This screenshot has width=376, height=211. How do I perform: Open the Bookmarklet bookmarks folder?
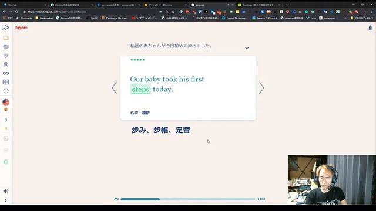(x=44, y=18)
